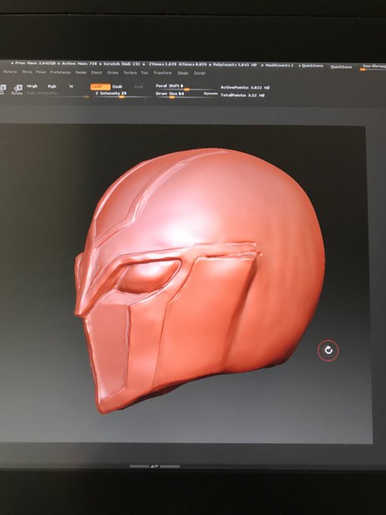
Task: Enable the Zsub sculpt mode
Action: (x=117, y=86)
